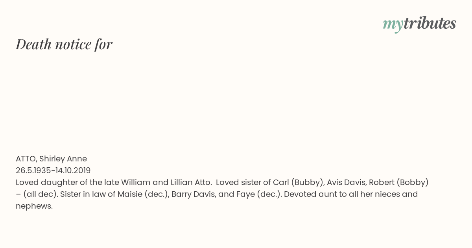Click the name Robert (Bobby)
The width and height of the screenshot is (472, 248).
[x=398, y=182]
